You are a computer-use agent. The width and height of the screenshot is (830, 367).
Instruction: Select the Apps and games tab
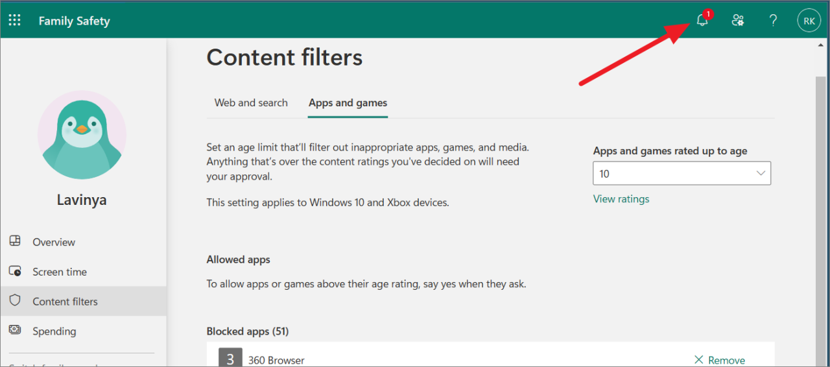pos(348,102)
